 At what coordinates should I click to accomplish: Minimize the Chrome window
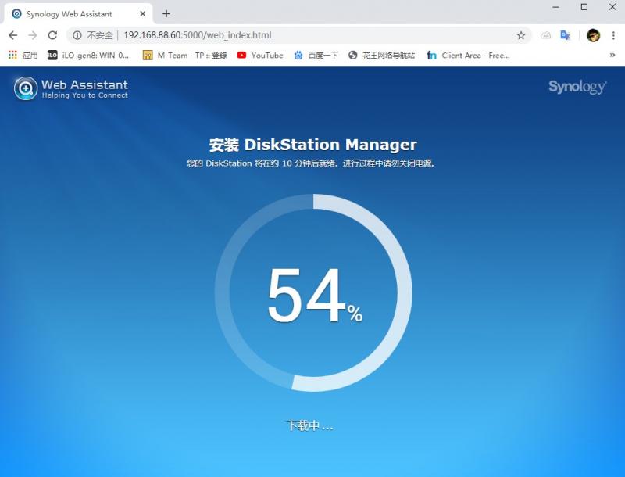(x=556, y=7)
